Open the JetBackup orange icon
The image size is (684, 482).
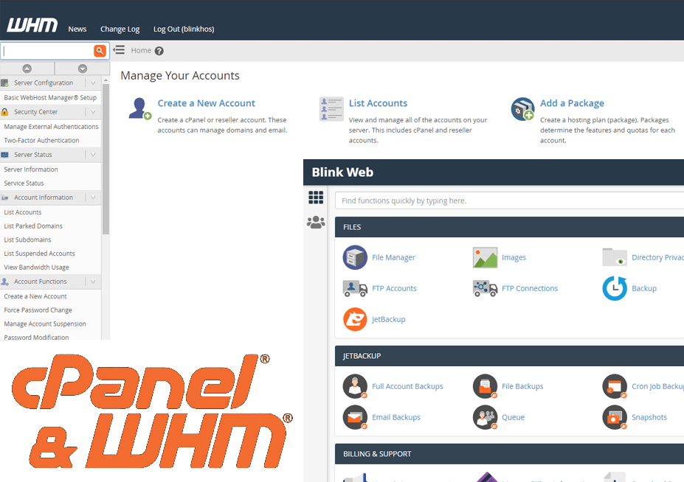[355, 319]
